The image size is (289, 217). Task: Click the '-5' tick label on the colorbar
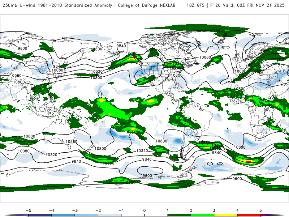pos(29,210)
